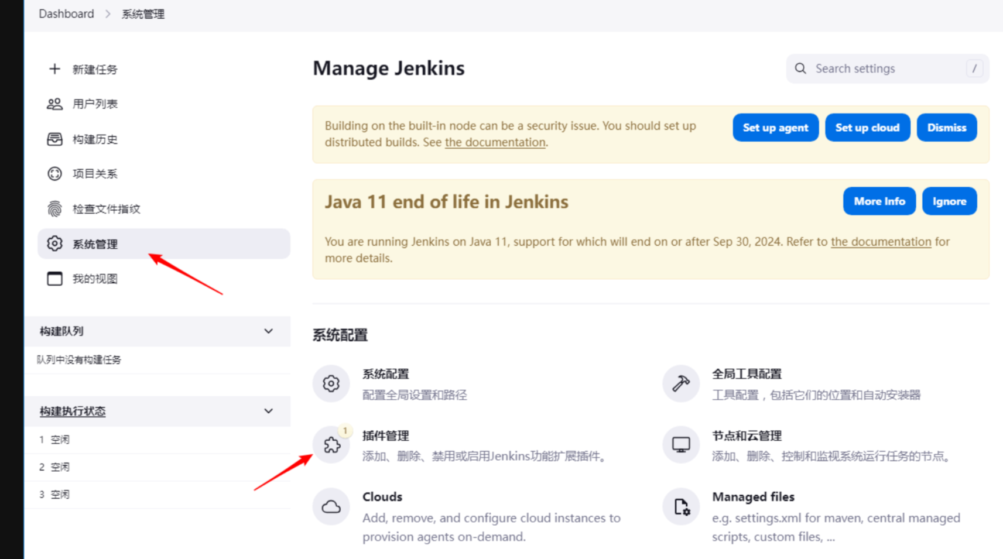The height and width of the screenshot is (559, 1003).
Task: Click the gear icon of 系统配置 item
Action: [331, 383]
